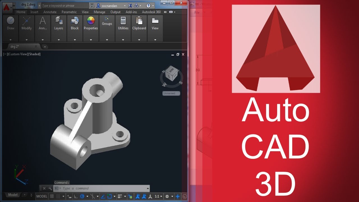Screen dimensions: 359x202
Task: Expand the Clipboard panel dropdown arrow
Action: tap(139, 40)
